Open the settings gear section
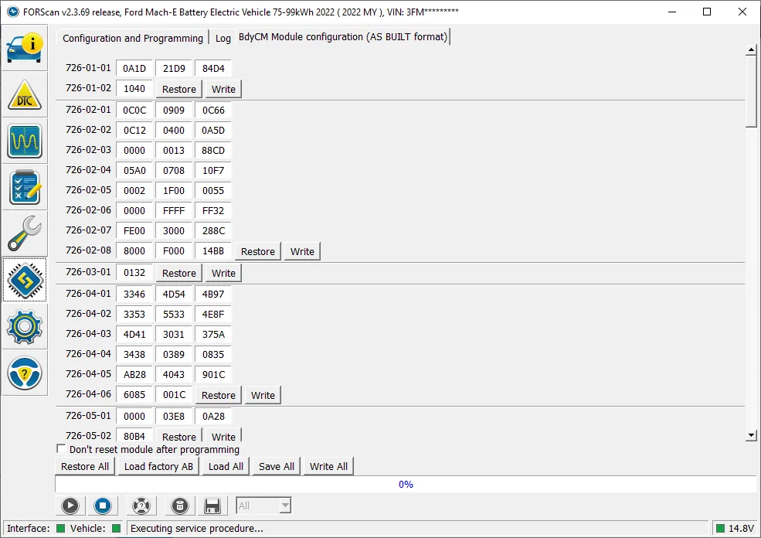Image resolution: width=761 pixels, height=538 pixels. coord(25,326)
